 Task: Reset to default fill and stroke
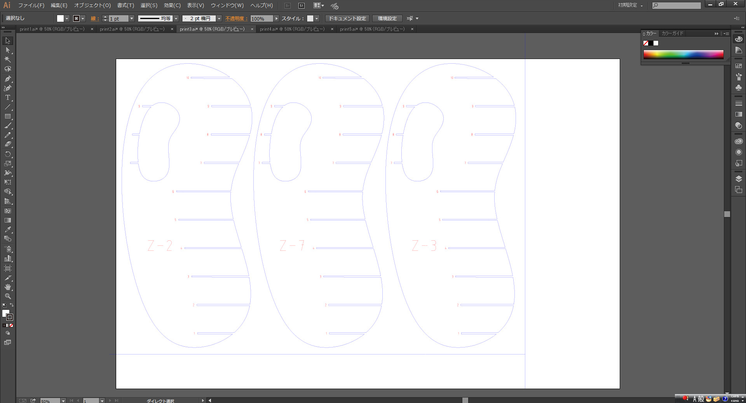4,305
